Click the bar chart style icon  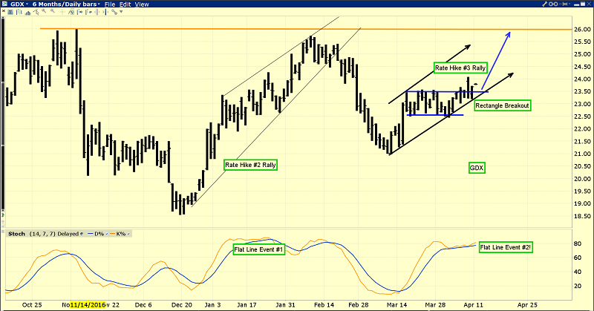[19, 12]
